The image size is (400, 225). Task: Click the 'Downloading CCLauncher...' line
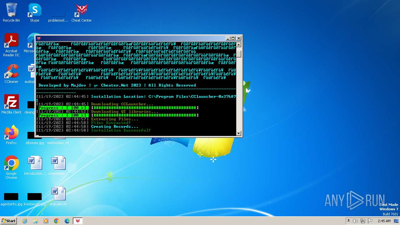[122, 104]
